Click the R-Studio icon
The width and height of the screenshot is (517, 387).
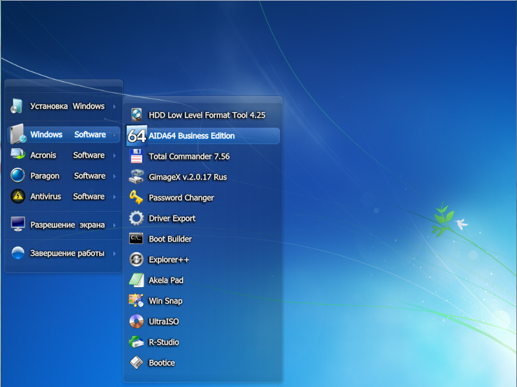[x=136, y=342]
